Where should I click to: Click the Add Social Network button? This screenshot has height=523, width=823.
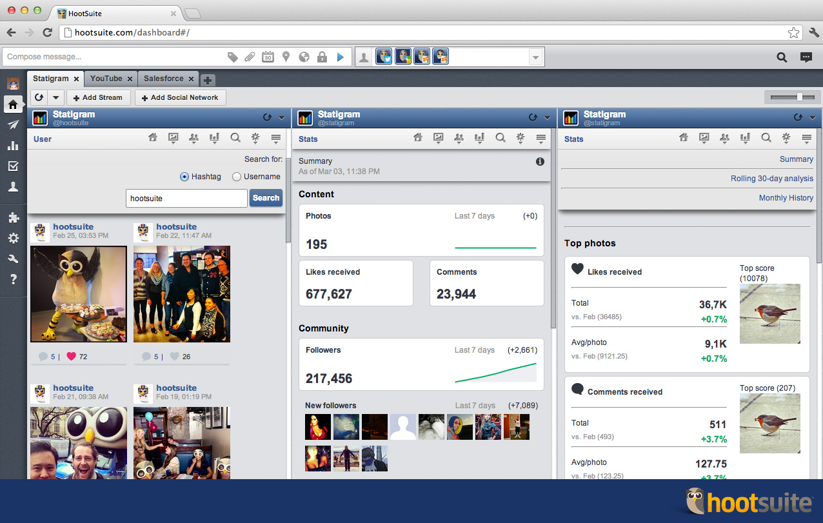pos(180,97)
